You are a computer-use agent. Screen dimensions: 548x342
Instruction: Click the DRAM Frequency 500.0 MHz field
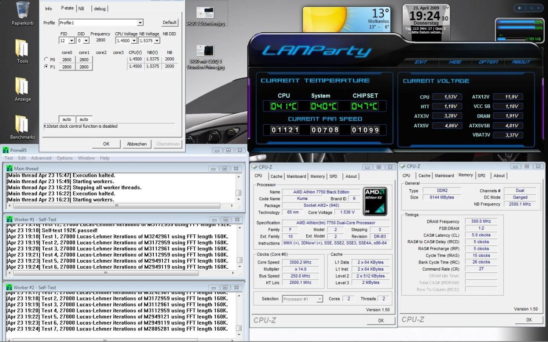pyautogui.click(x=481, y=221)
